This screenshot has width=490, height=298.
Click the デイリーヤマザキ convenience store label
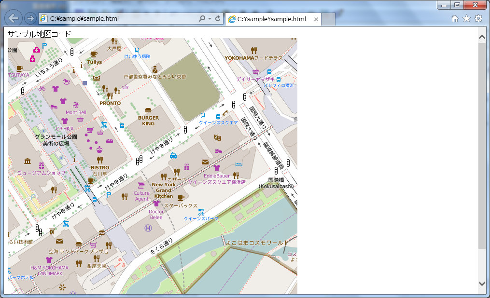256,79
